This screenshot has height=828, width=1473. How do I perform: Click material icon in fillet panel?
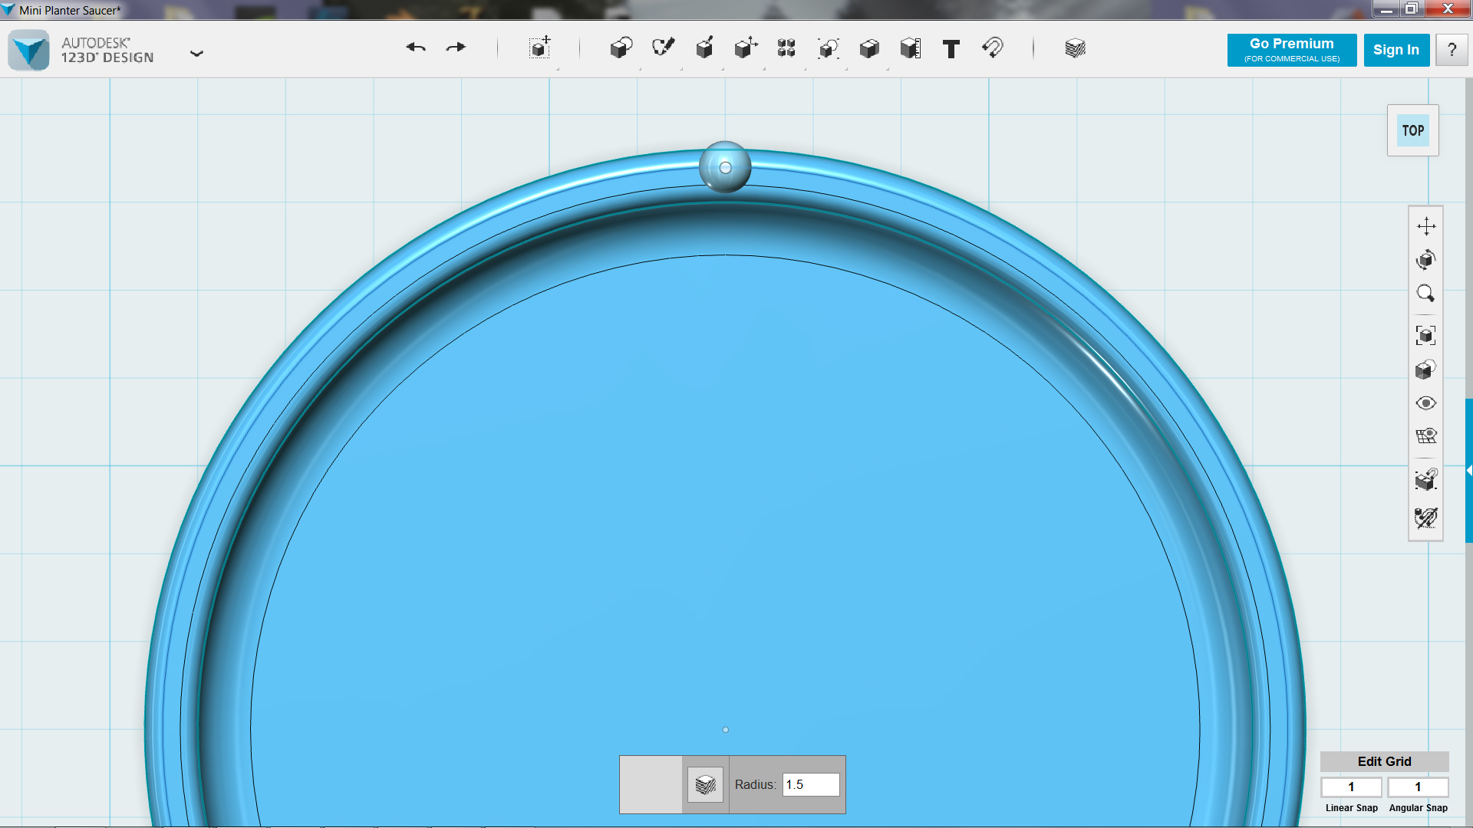(x=705, y=784)
